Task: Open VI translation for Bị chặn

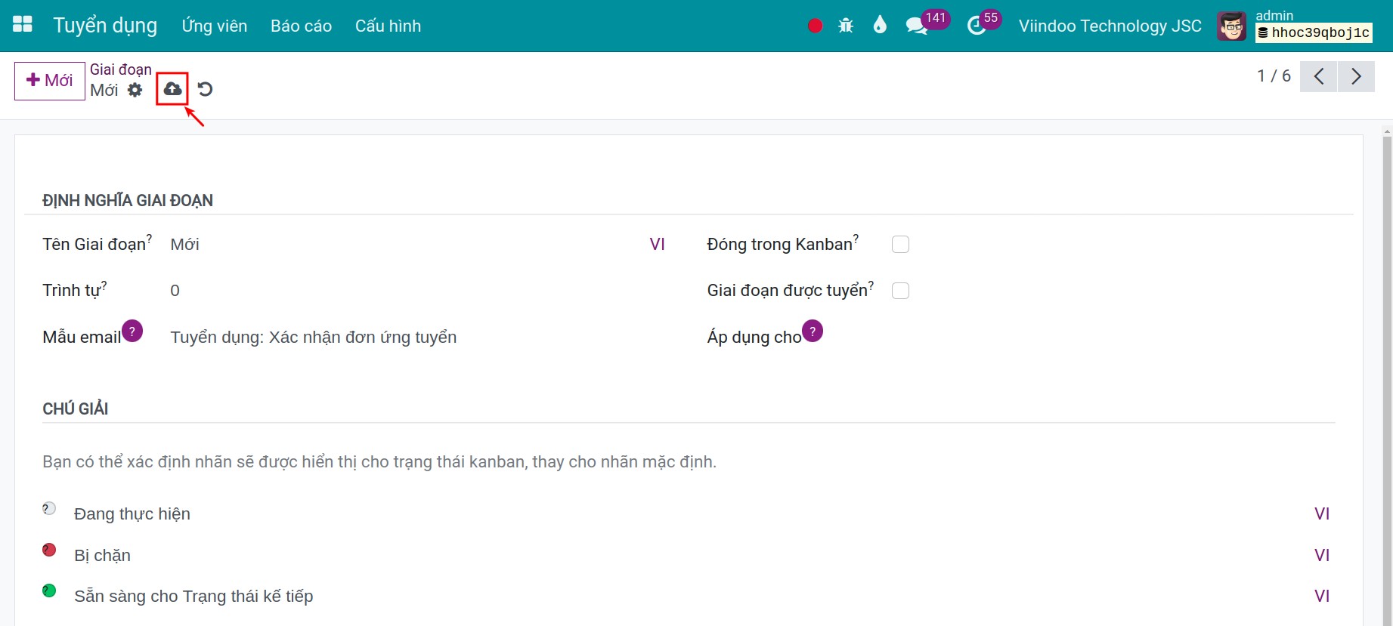Action: (1321, 555)
